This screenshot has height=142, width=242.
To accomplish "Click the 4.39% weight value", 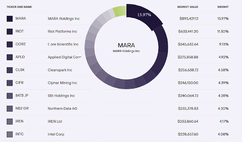I will [223, 83].
